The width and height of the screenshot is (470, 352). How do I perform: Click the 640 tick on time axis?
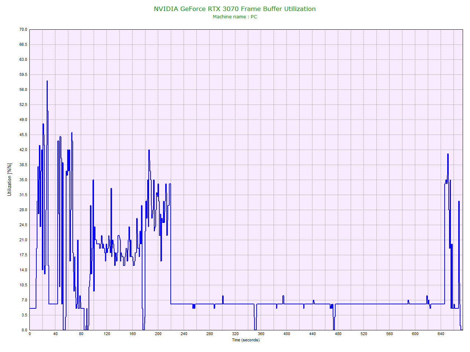click(x=441, y=334)
